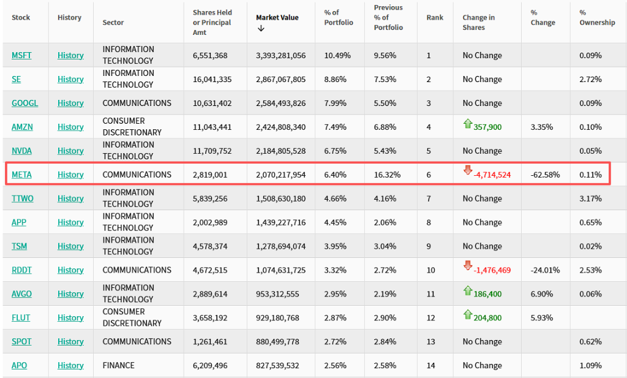Click the Market Value descending sort arrow
Viewport: 627px width, 378px height.
(x=261, y=29)
